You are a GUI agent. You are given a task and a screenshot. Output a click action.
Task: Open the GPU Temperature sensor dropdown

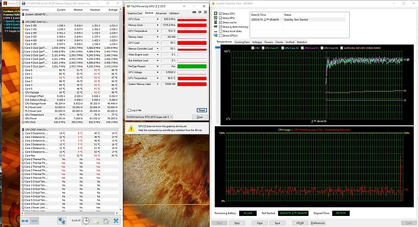click(157, 31)
